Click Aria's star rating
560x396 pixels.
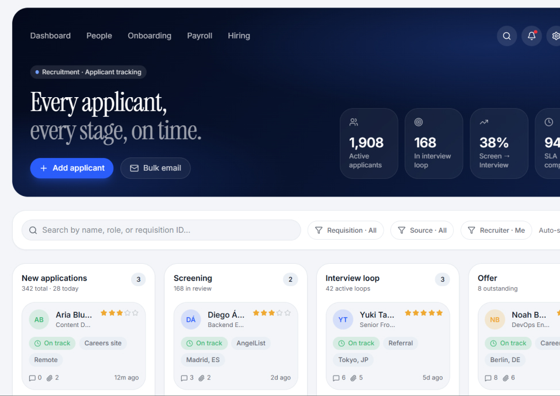pyautogui.click(x=120, y=313)
